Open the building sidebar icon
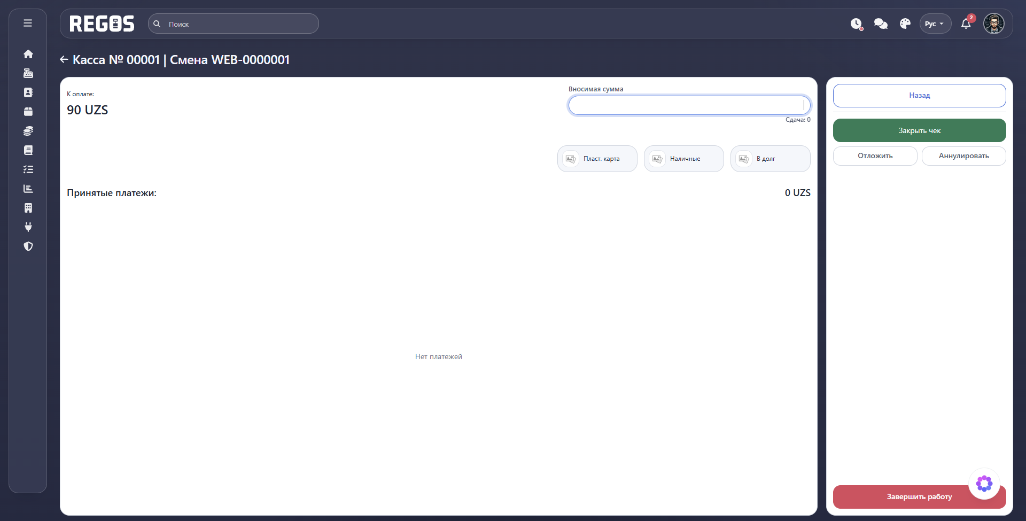Screen dimensions: 1026x521 click(x=28, y=208)
